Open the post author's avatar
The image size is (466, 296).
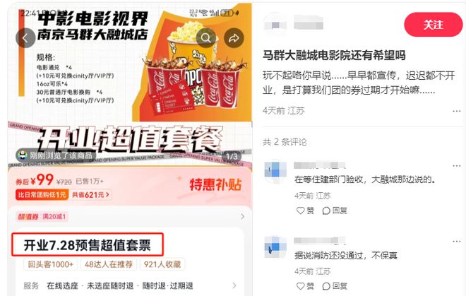275,25
